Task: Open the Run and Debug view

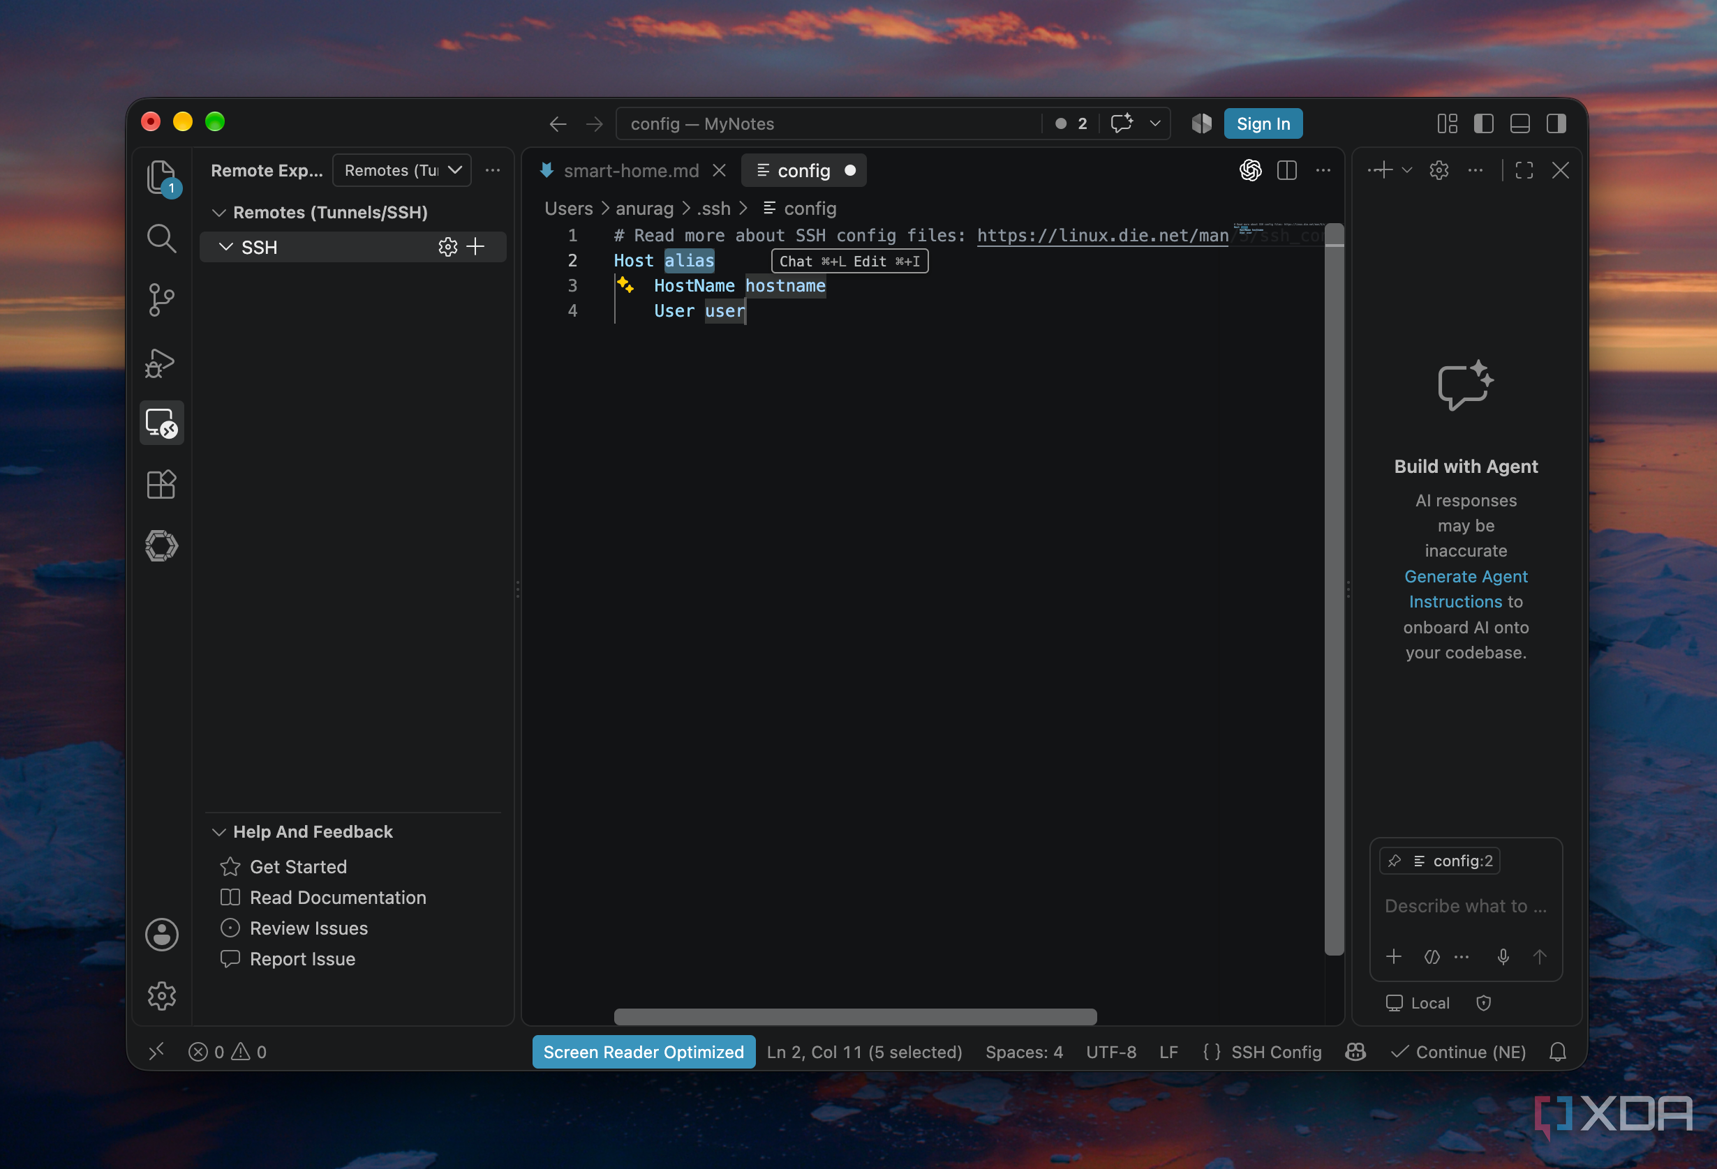Action: point(161,362)
